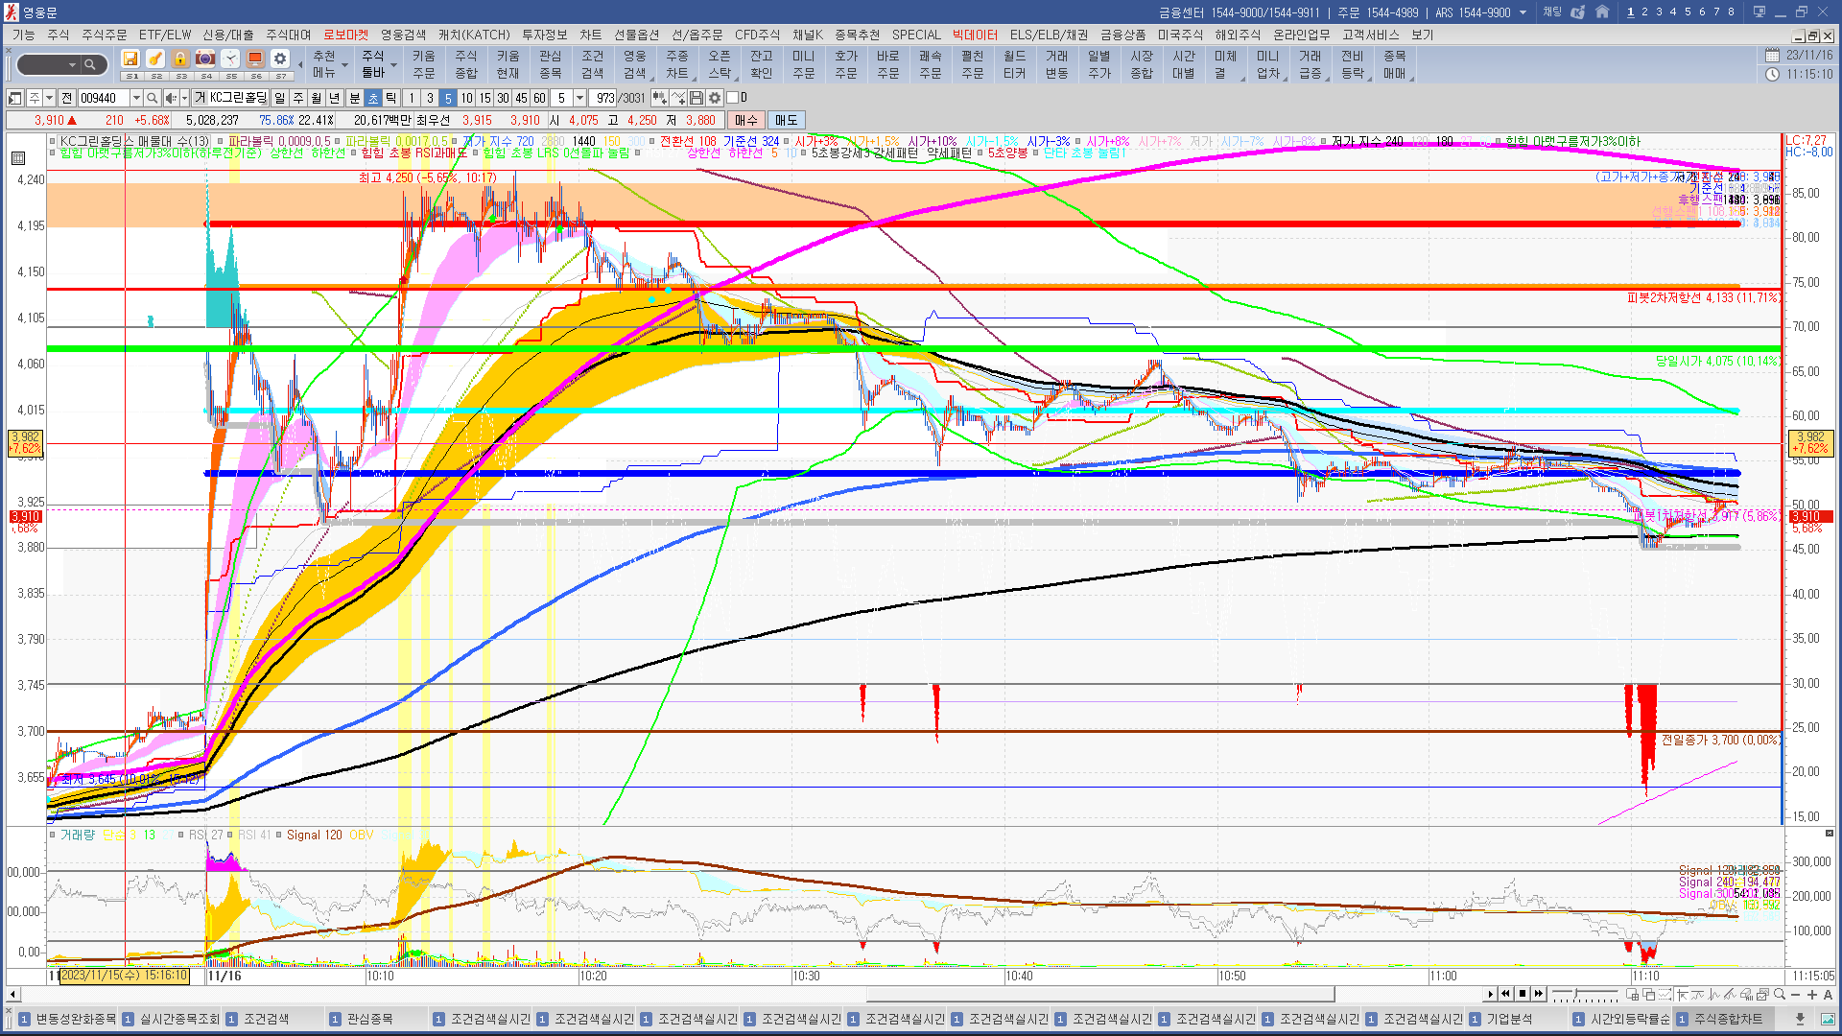Click the text tool 'A' icon
This screenshot has height=1036, width=1842.
pyautogui.click(x=1828, y=995)
